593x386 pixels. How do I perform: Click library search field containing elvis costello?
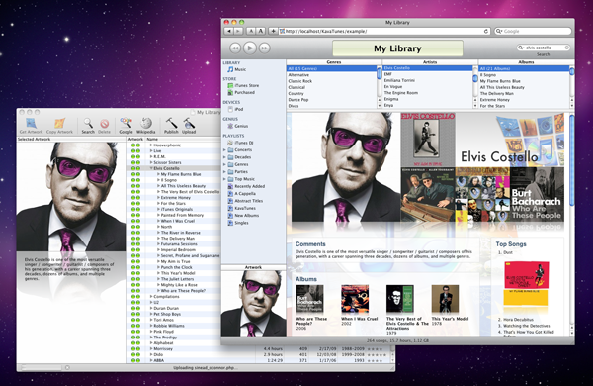point(543,48)
